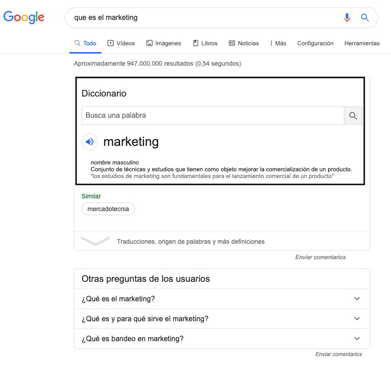Click the Diccionario search icon

353,116
